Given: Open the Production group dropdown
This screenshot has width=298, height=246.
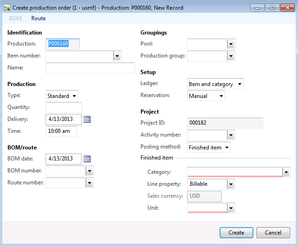Looking at the screenshot, I should (x=231, y=56).
